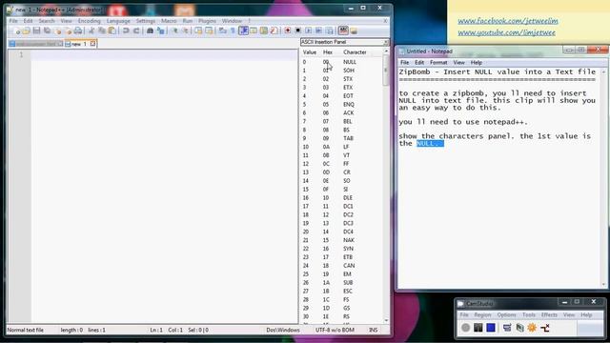610x343 pixels.
Task: Click the Redo arrow icon
Action: point(136,30)
